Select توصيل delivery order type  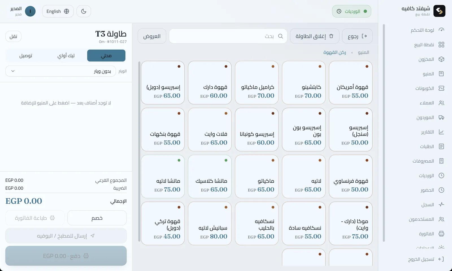click(26, 56)
